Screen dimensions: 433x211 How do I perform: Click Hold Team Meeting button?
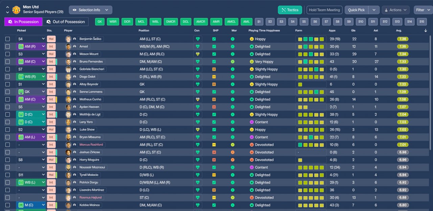tap(324, 10)
